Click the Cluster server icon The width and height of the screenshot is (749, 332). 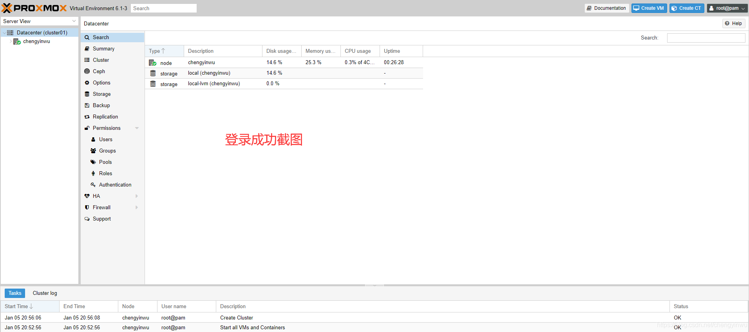87,60
